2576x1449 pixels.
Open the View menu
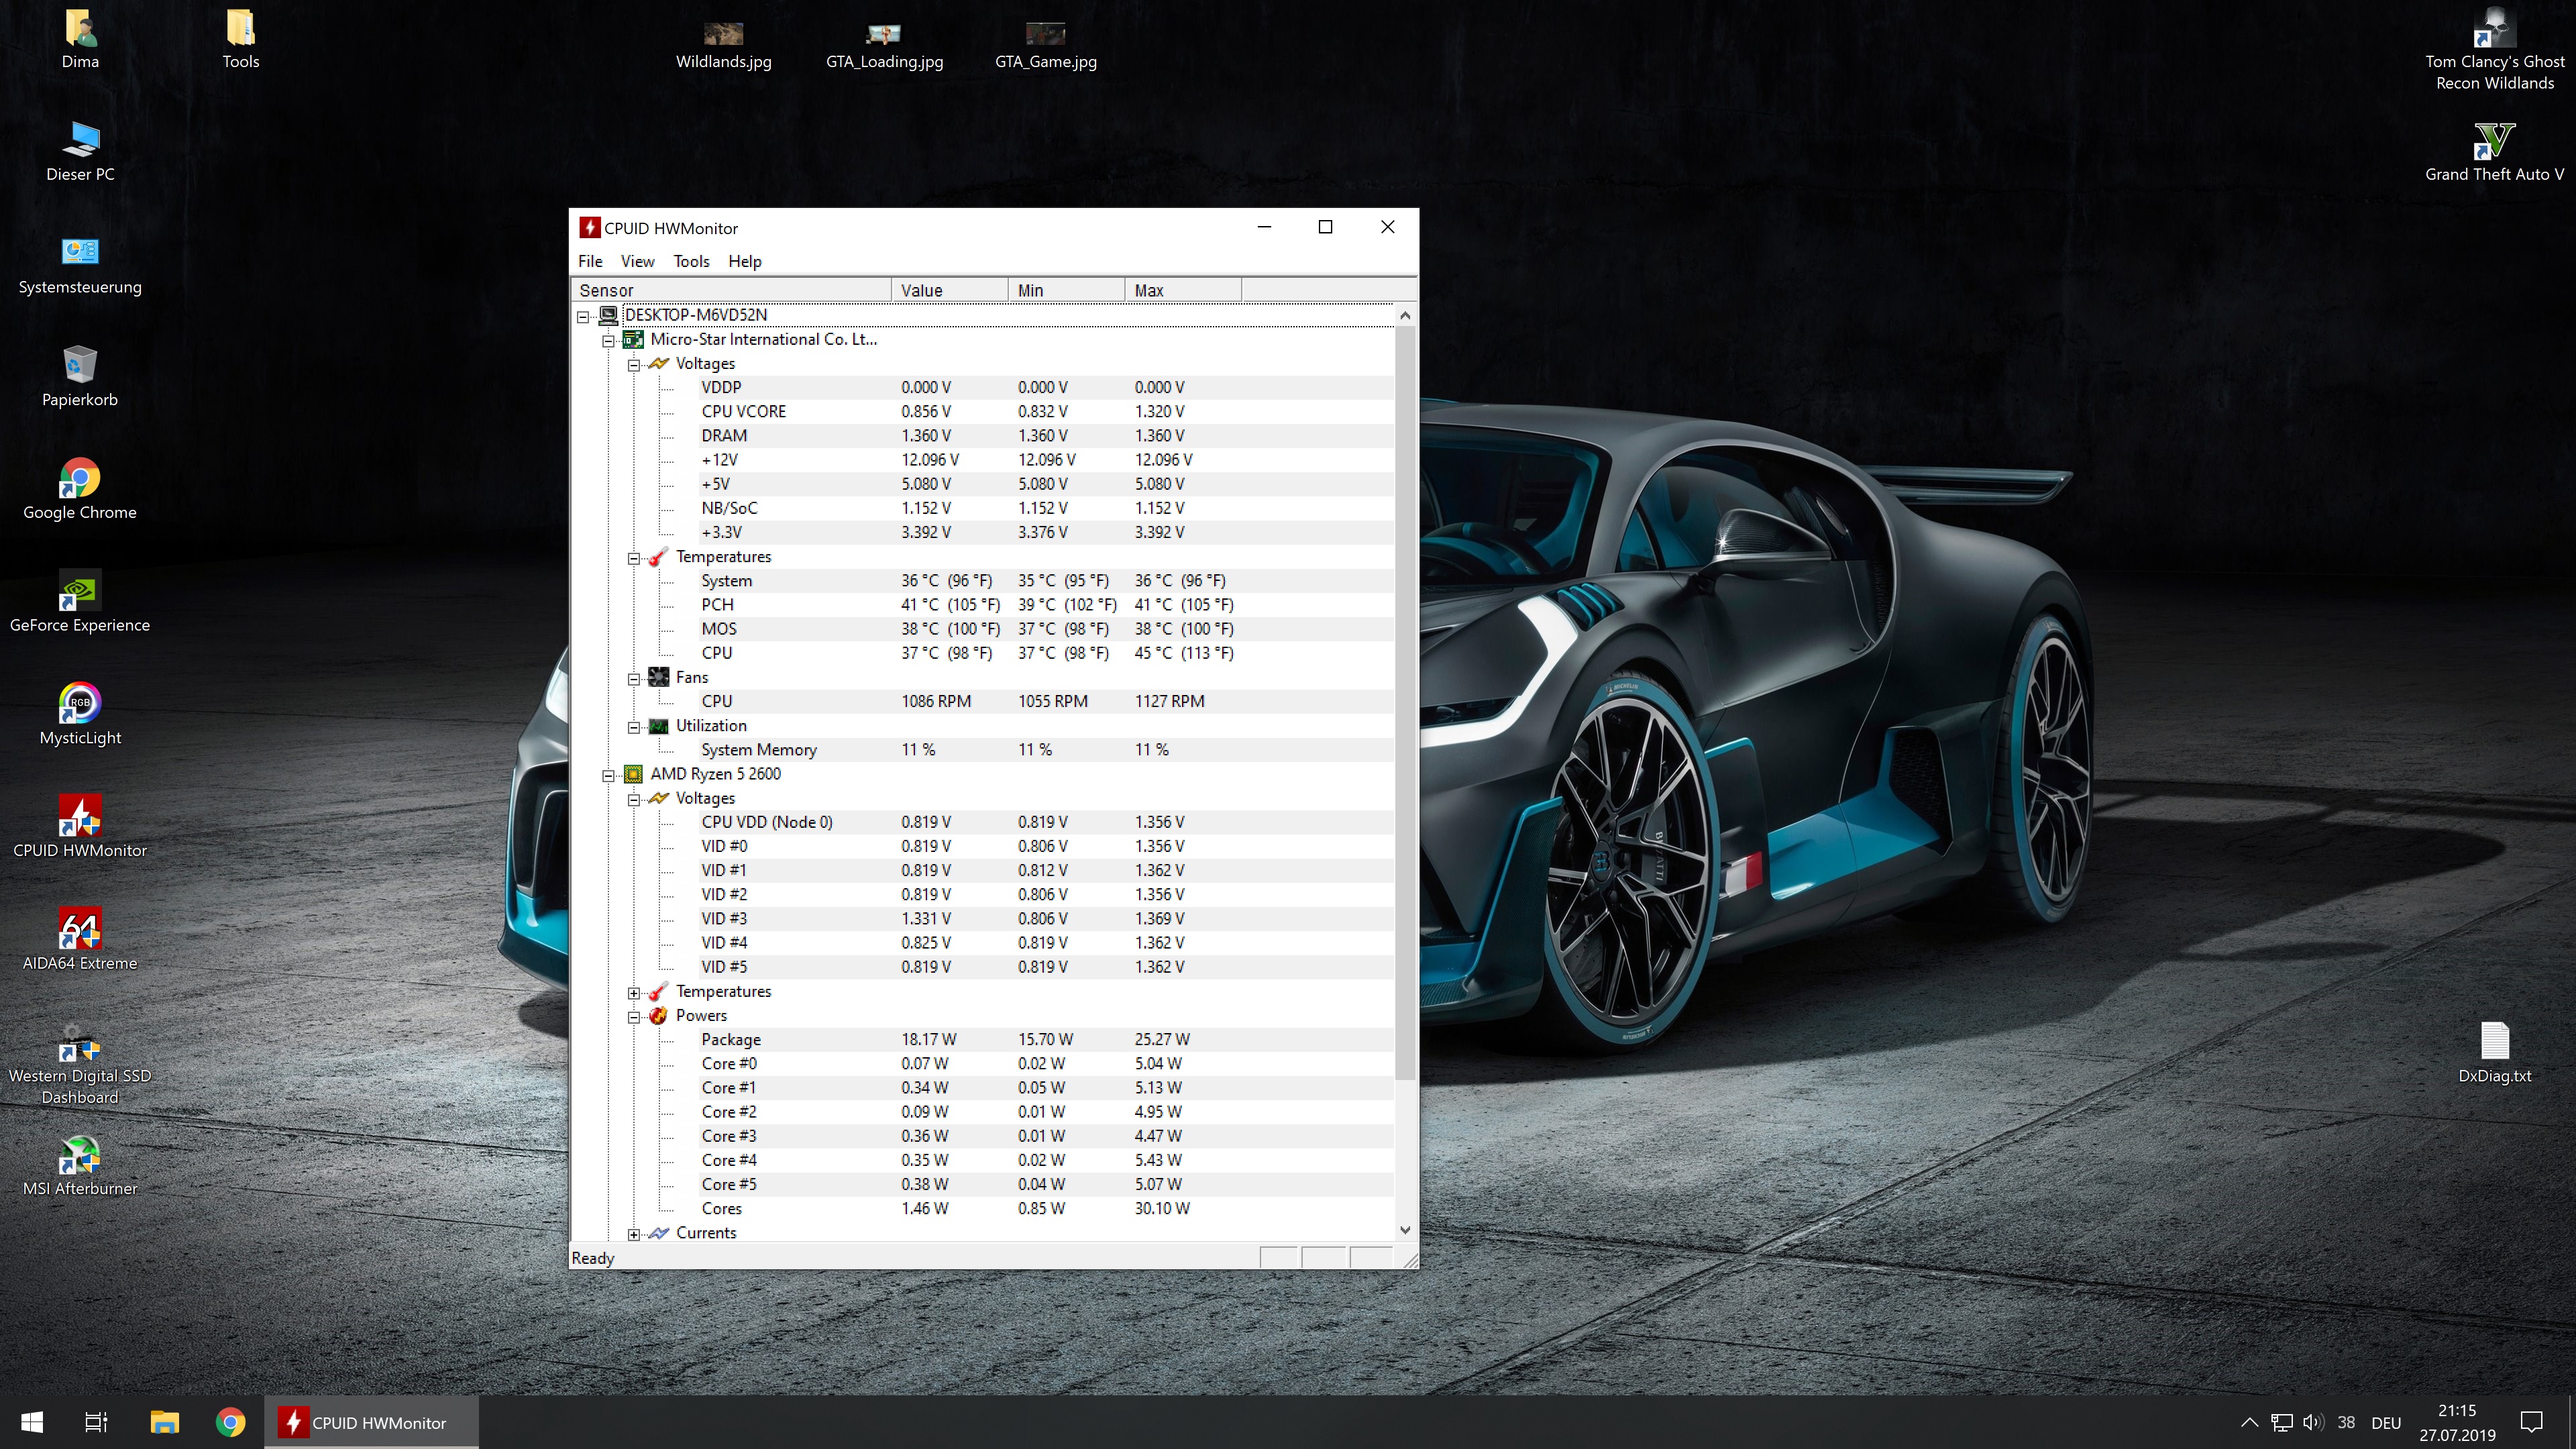[637, 261]
